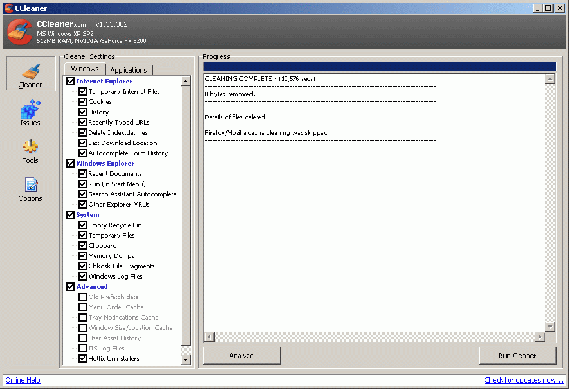Image resolution: width=569 pixels, height=389 pixels.
Task: Click the v1.33.382 version label
Action: point(111,24)
